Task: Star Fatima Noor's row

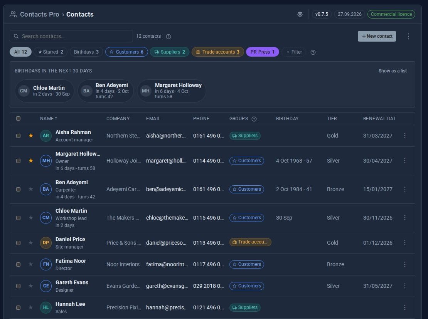Action: 31,264
